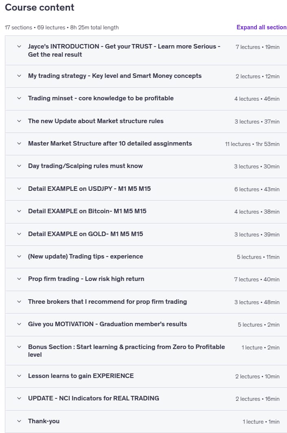Expand chevron for Bitcoin example section
287x433 pixels.
[x=19, y=211]
